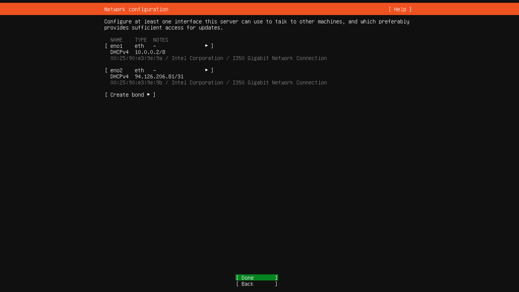
Task: Click the eth type of eno2
Action: 139,71
